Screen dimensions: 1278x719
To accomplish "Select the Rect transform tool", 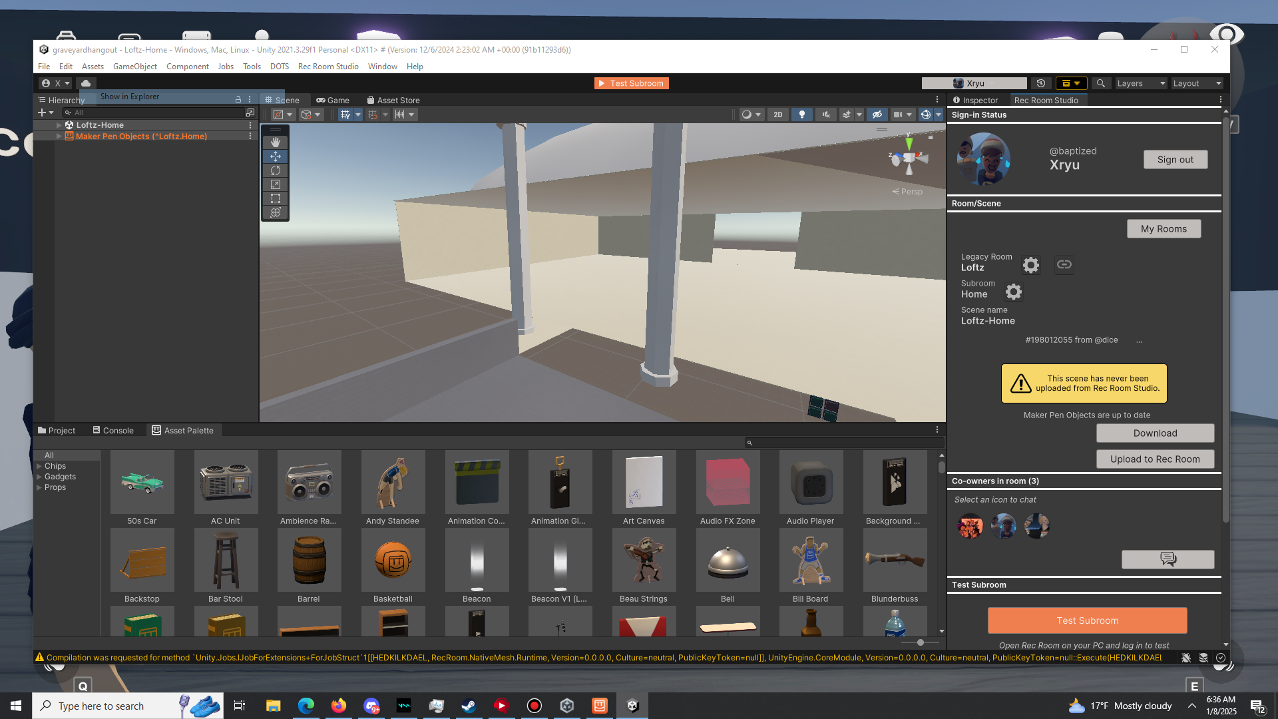I will (275, 198).
